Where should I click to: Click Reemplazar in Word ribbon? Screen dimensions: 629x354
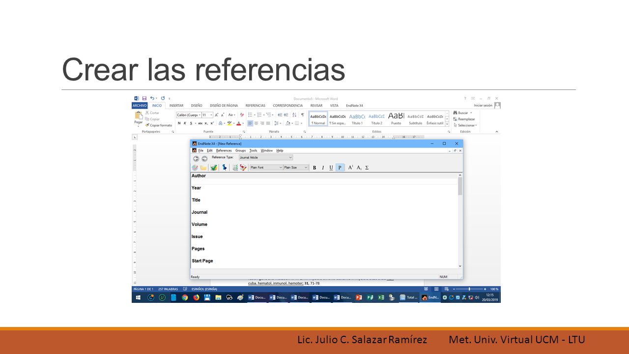[464, 119]
